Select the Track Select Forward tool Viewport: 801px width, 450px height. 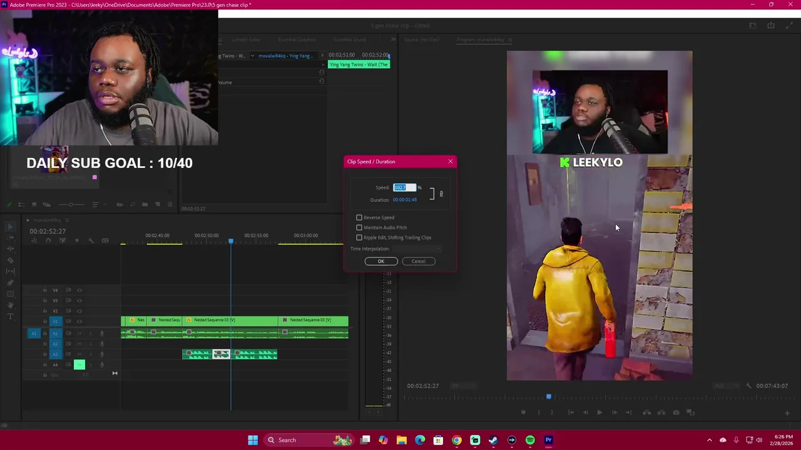point(10,237)
